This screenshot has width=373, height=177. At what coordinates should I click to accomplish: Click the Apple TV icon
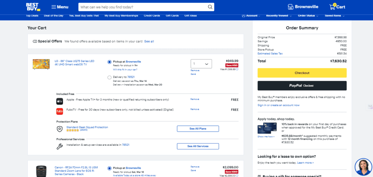(60, 101)
